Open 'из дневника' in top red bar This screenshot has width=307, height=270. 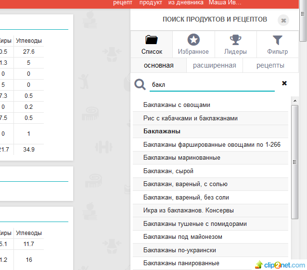click(185, 3)
